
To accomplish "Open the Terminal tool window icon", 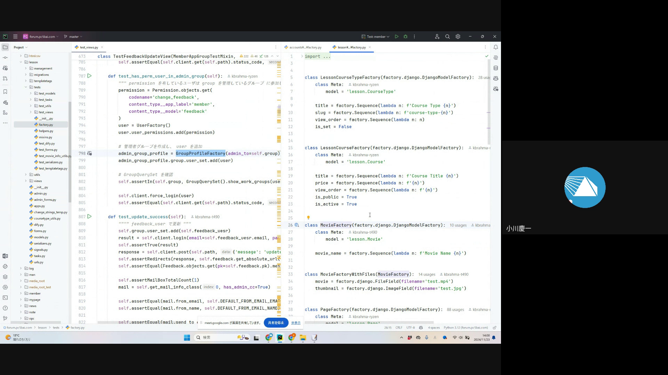I will pos(5,298).
